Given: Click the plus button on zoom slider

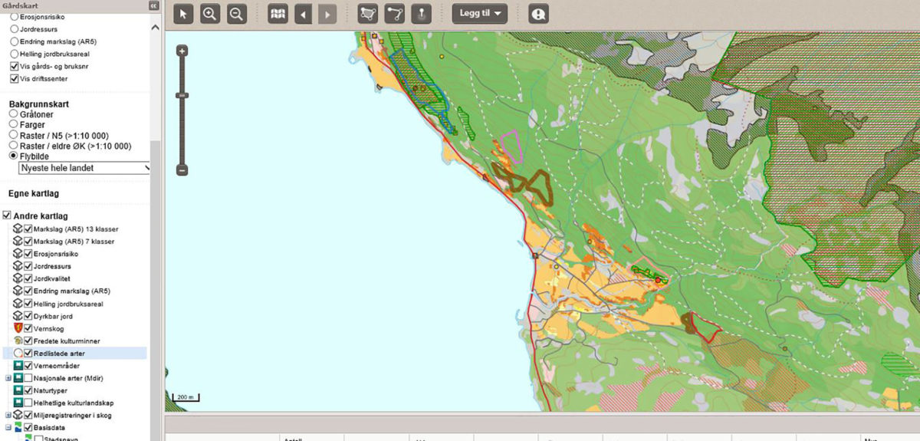Looking at the screenshot, I should 182,51.
